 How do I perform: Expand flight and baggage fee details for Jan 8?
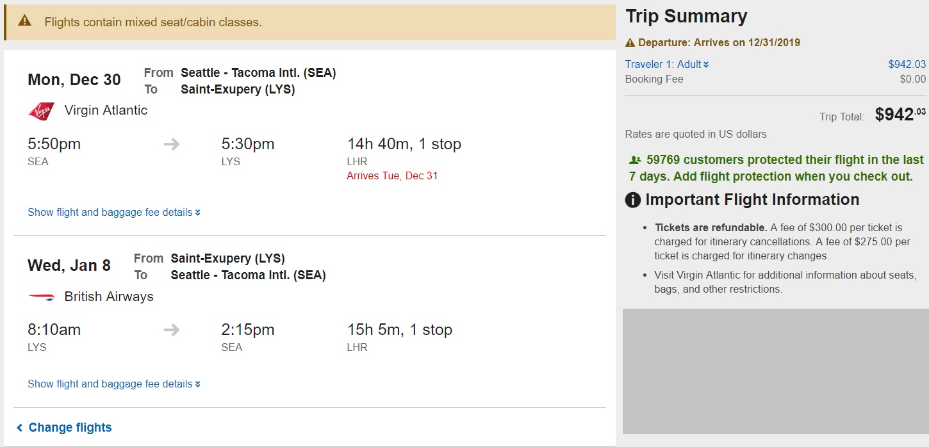click(114, 384)
